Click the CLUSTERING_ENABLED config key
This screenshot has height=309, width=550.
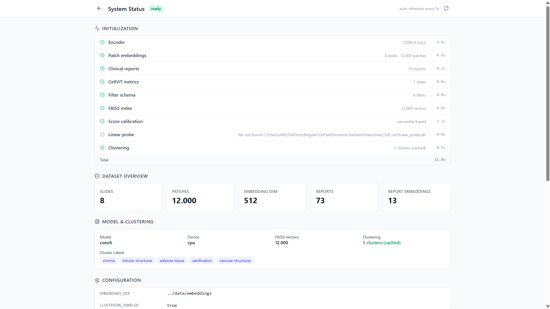[119, 305]
